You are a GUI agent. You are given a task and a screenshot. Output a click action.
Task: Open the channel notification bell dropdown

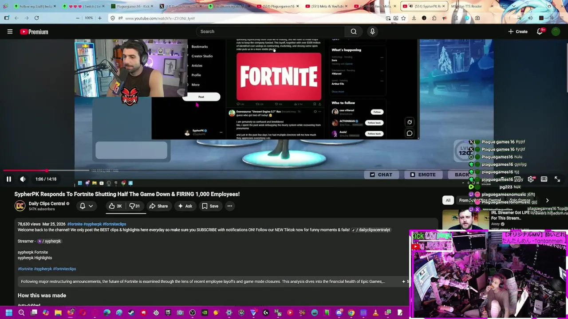coord(86,206)
